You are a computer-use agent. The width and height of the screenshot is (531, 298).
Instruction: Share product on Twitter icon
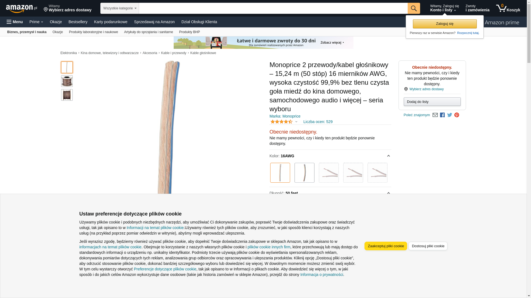pyautogui.click(x=449, y=115)
